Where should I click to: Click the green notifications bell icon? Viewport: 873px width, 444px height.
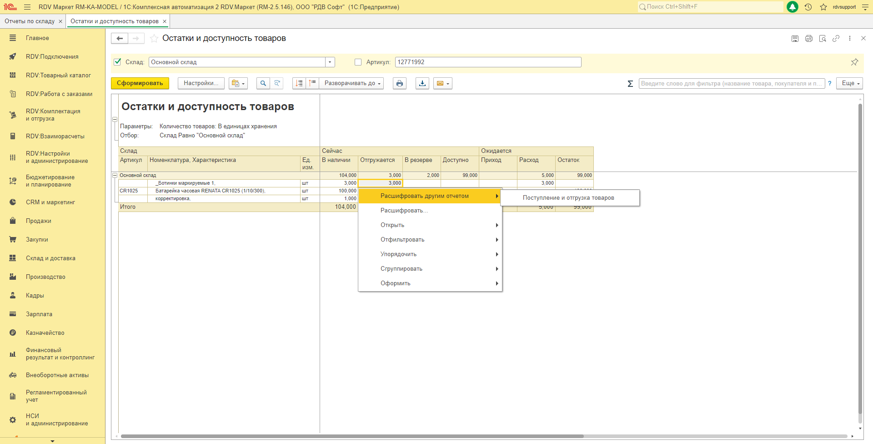coord(793,7)
